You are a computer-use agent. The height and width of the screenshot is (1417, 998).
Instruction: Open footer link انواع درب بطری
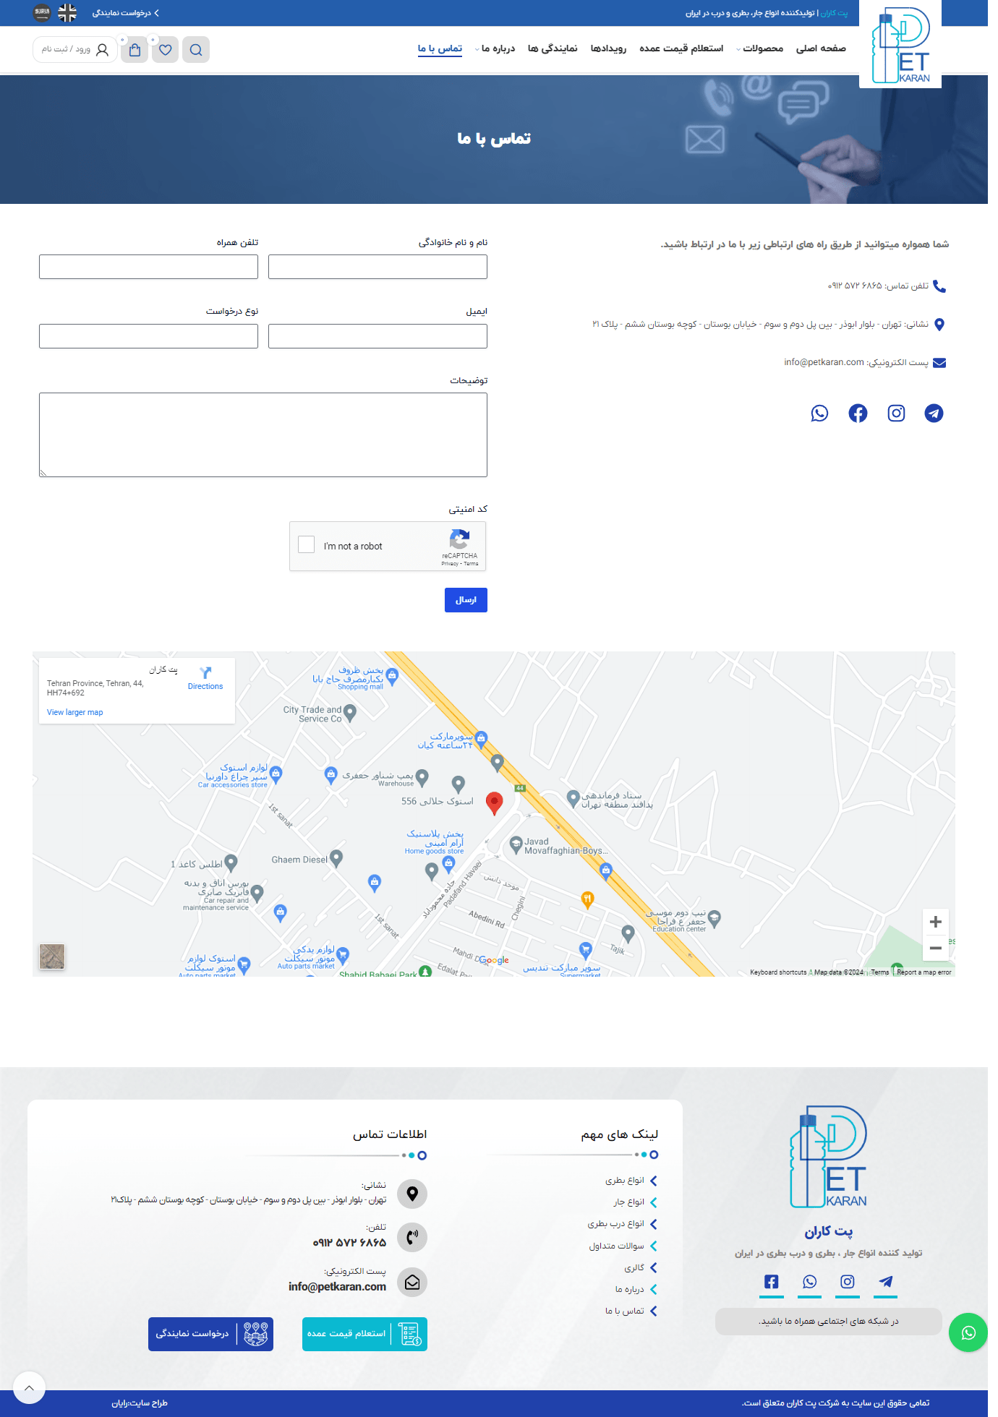point(615,1224)
